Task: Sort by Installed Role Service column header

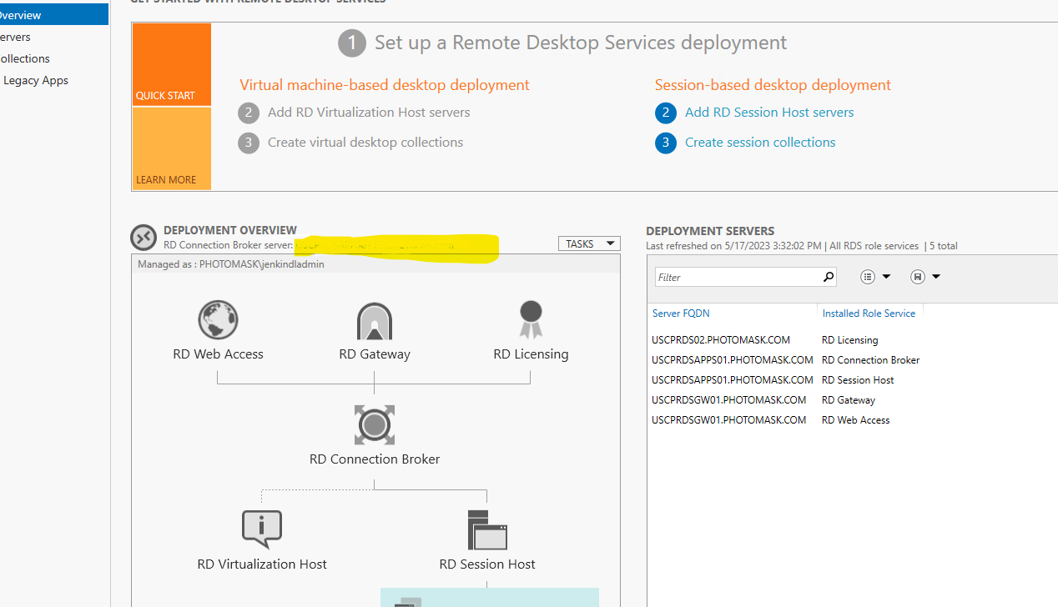Action: pyautogui.click(x=869, y=314)
